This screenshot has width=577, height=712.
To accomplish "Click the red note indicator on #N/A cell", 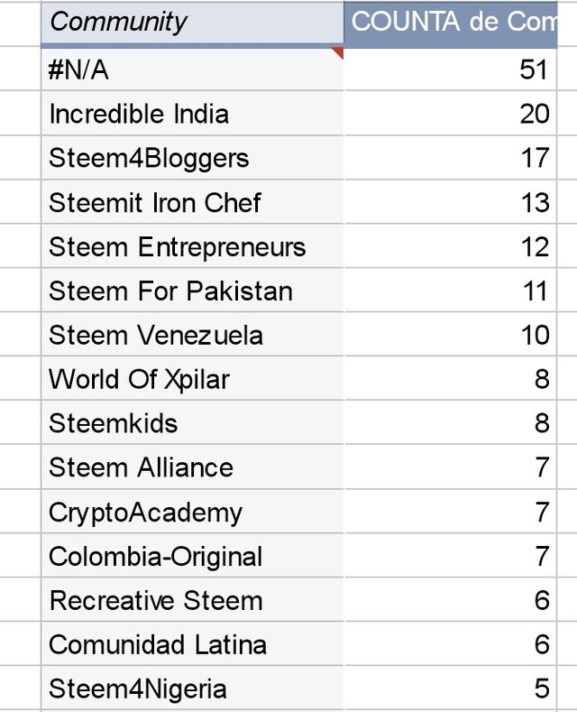I will pos(337,53).
